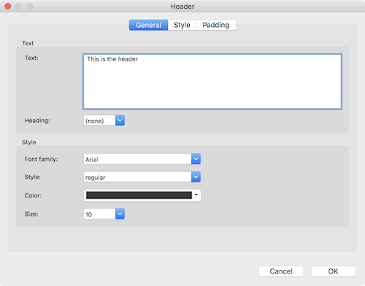The height and width of the screenshot is (286, 365).
Task: Open the Font family dropdown arrow
Action: [196, 159]
